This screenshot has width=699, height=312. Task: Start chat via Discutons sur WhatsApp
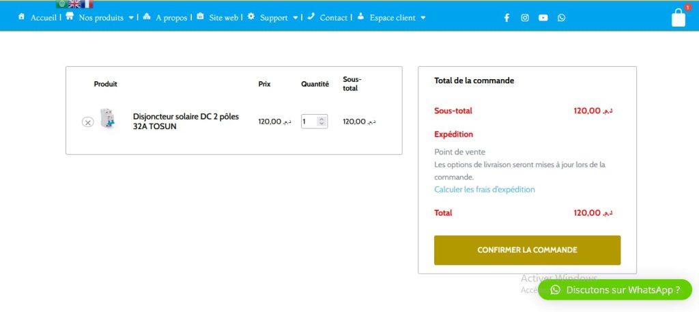pos(614,289)
